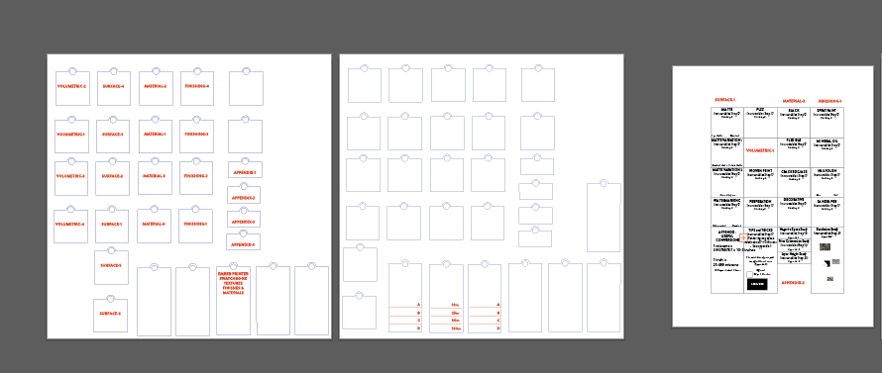882x373 pixels.
Task: Select the VOLUMETRIC-2 tag label
Action: 72,86
